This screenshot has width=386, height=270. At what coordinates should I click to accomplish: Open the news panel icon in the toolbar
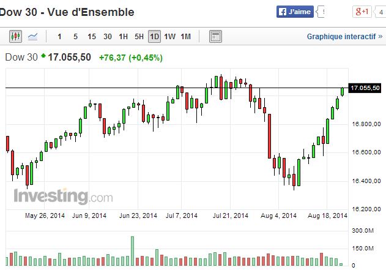click(x=215, y=37)
